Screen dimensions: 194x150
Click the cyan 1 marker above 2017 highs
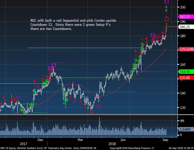tap(11, 96)
